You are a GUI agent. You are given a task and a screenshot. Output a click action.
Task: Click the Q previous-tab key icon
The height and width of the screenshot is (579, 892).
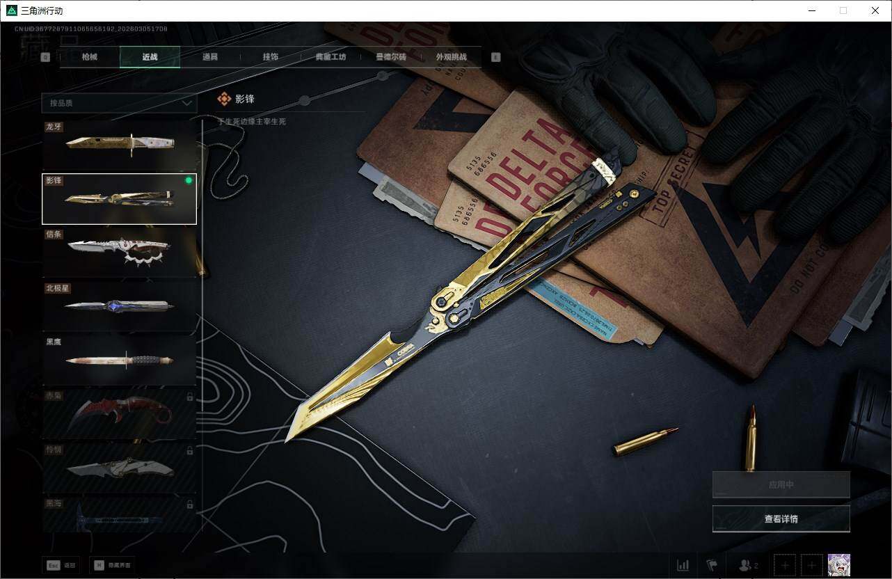click(45, 58)
